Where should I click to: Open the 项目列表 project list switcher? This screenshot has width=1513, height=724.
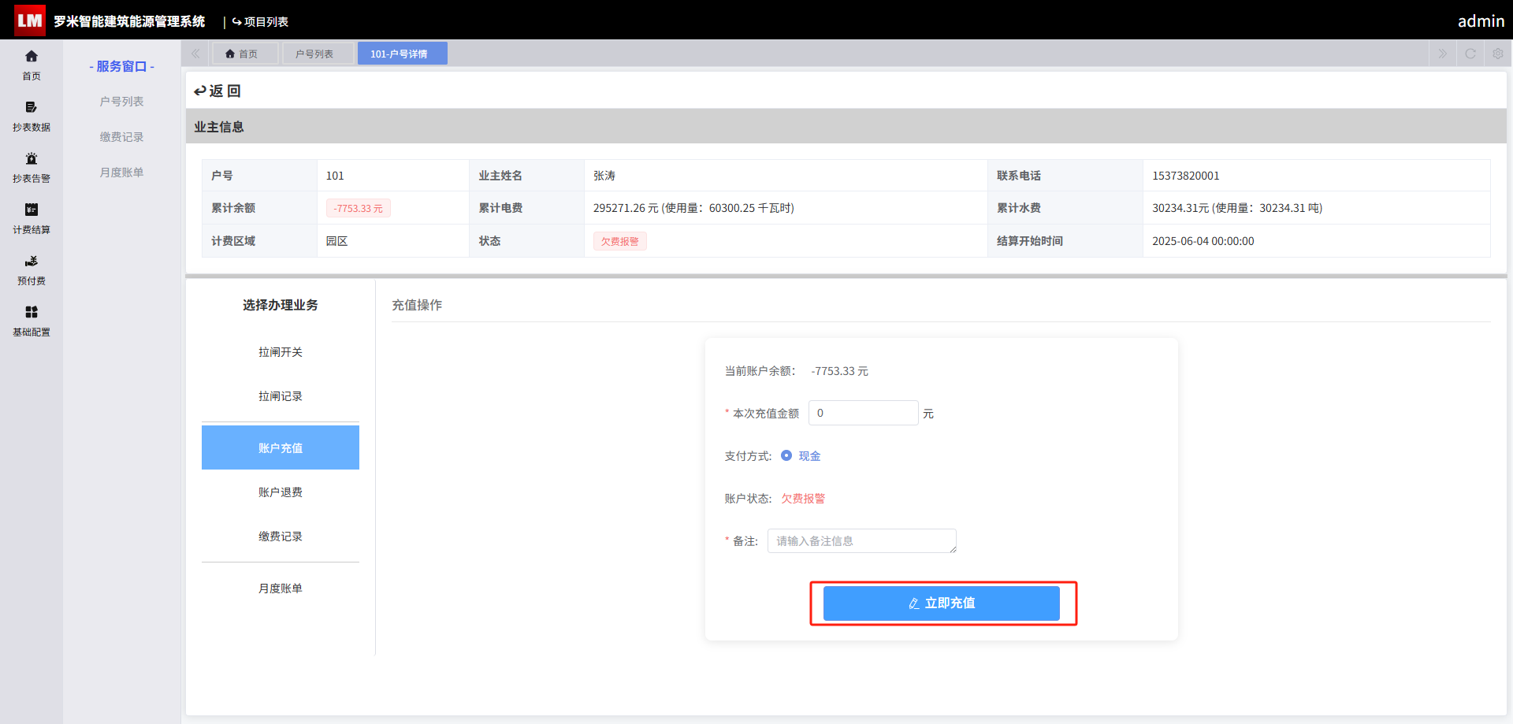(260, 21)
